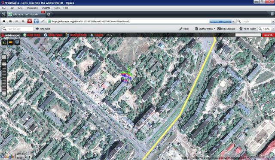Image resolution: width=275 pixels, height=160 pixels.
Task: Go to the Opera home page
Action: coord(36,21)
